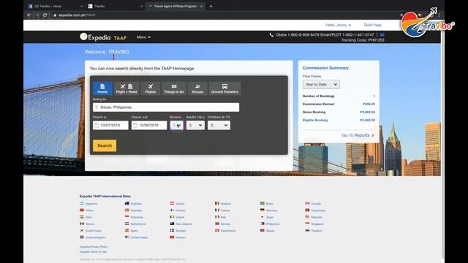
Task: Open the Check out date field
Action: (x=149, y=125)
